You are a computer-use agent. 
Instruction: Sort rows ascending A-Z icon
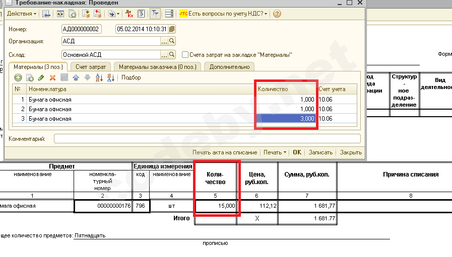[x=99, y=77]
